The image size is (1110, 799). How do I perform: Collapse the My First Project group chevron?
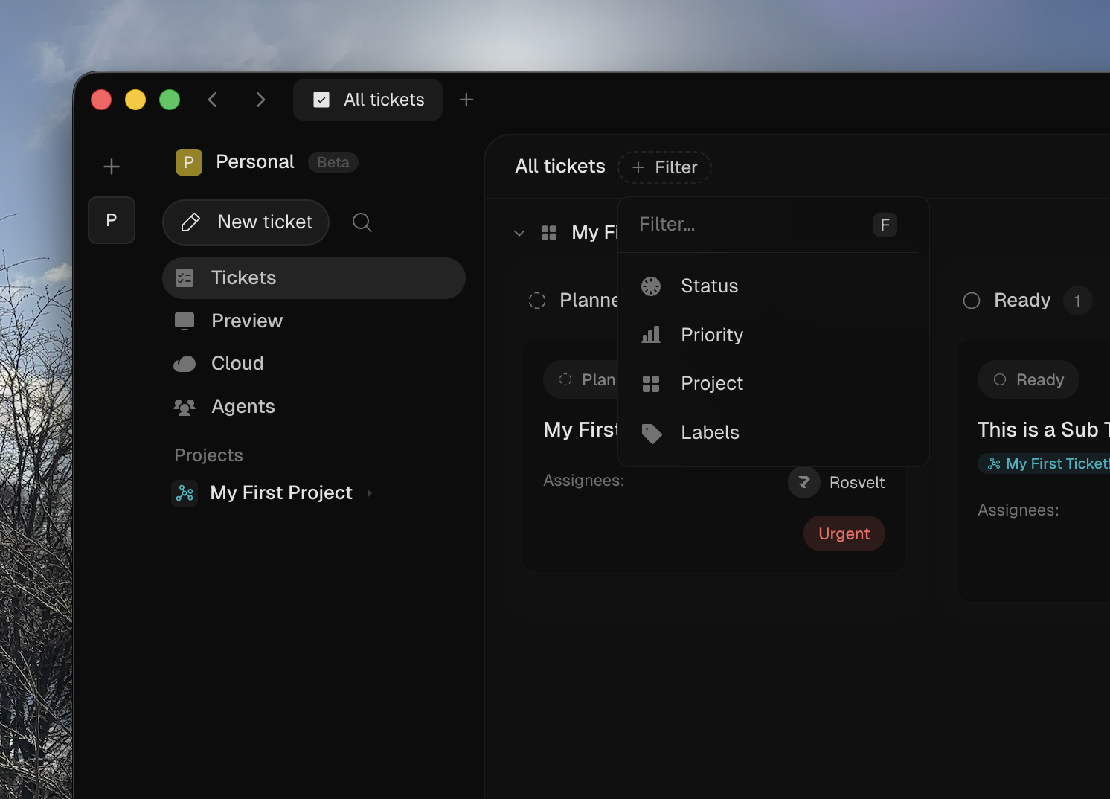click(519, 233)
